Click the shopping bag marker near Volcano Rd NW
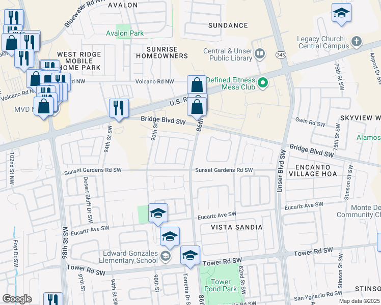 click(x=197, y=85)
